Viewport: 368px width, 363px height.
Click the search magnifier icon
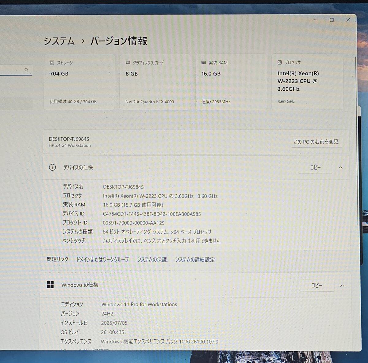pyautogui.click(x=26, y=70)
